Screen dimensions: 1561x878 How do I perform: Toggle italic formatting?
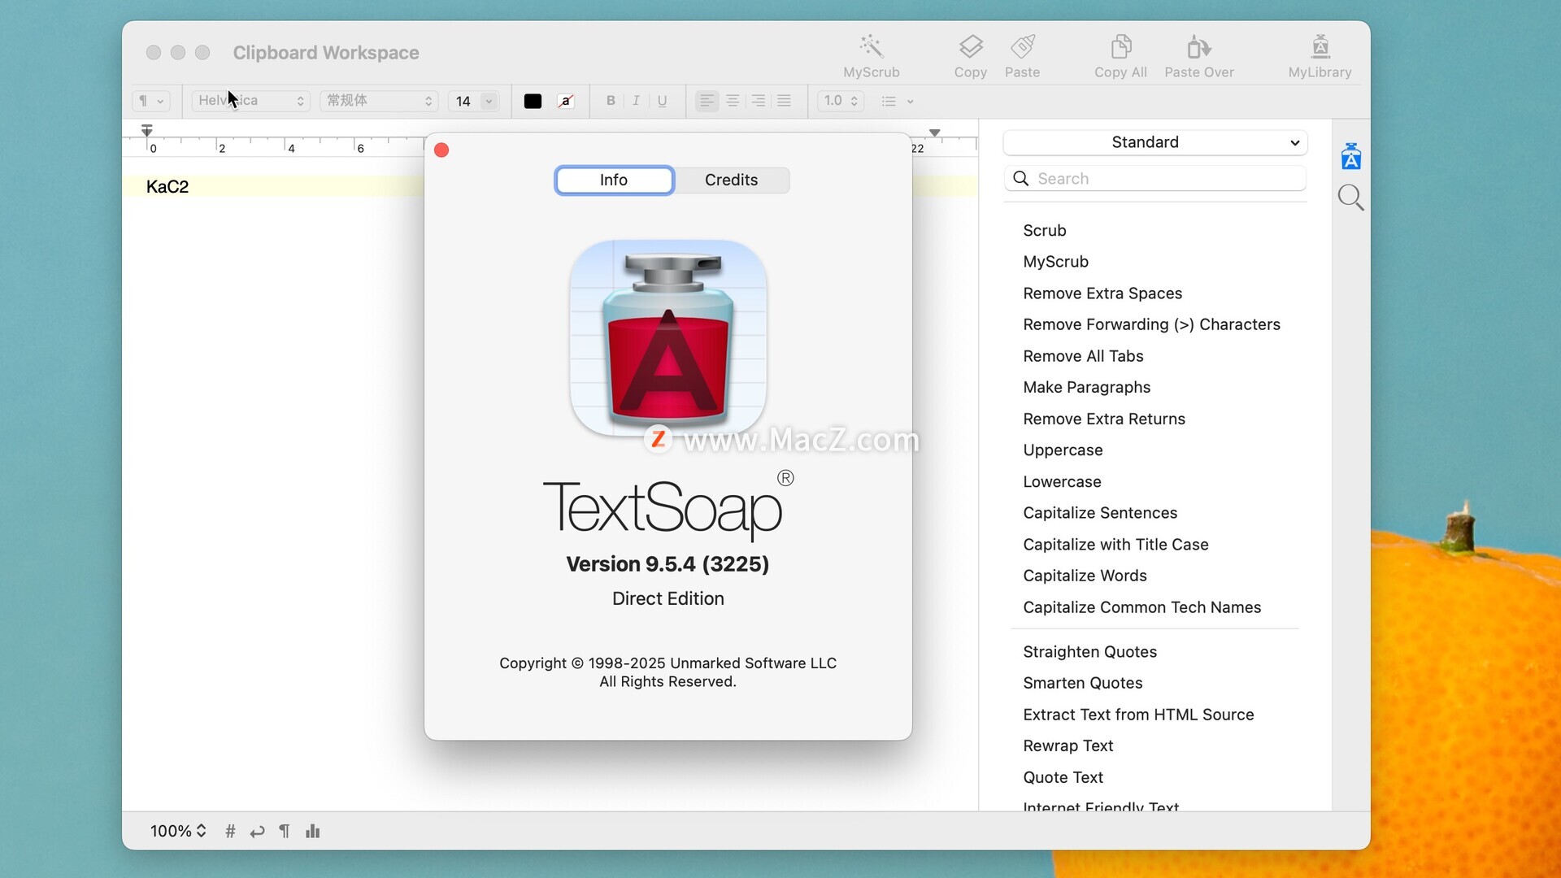click(x=636, y=101)
